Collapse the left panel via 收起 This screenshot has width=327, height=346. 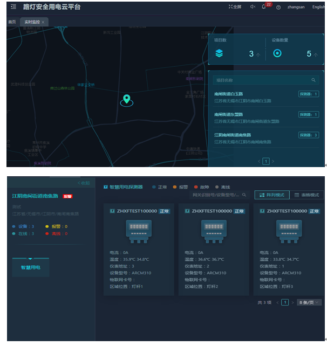(x=84, y=183)
